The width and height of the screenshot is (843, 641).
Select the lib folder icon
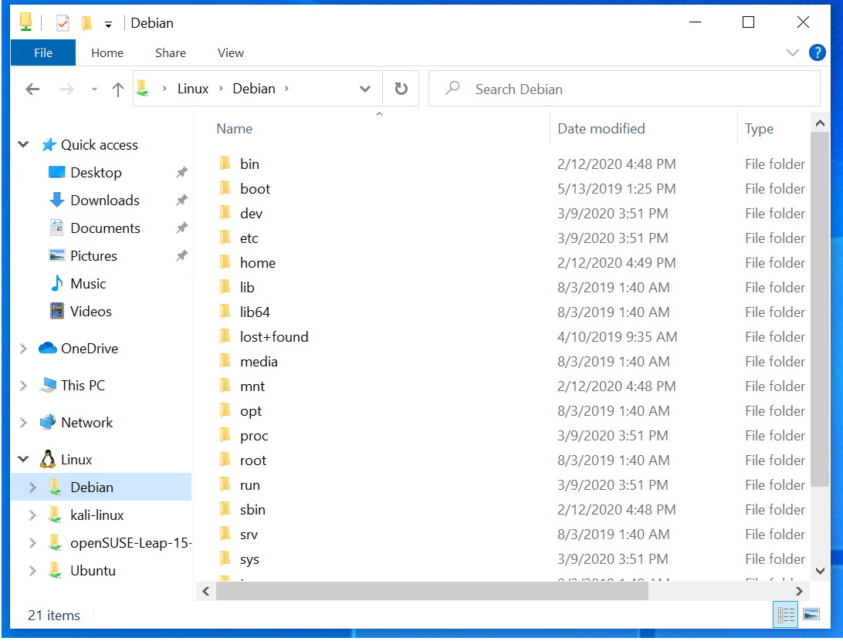(225, 287)
